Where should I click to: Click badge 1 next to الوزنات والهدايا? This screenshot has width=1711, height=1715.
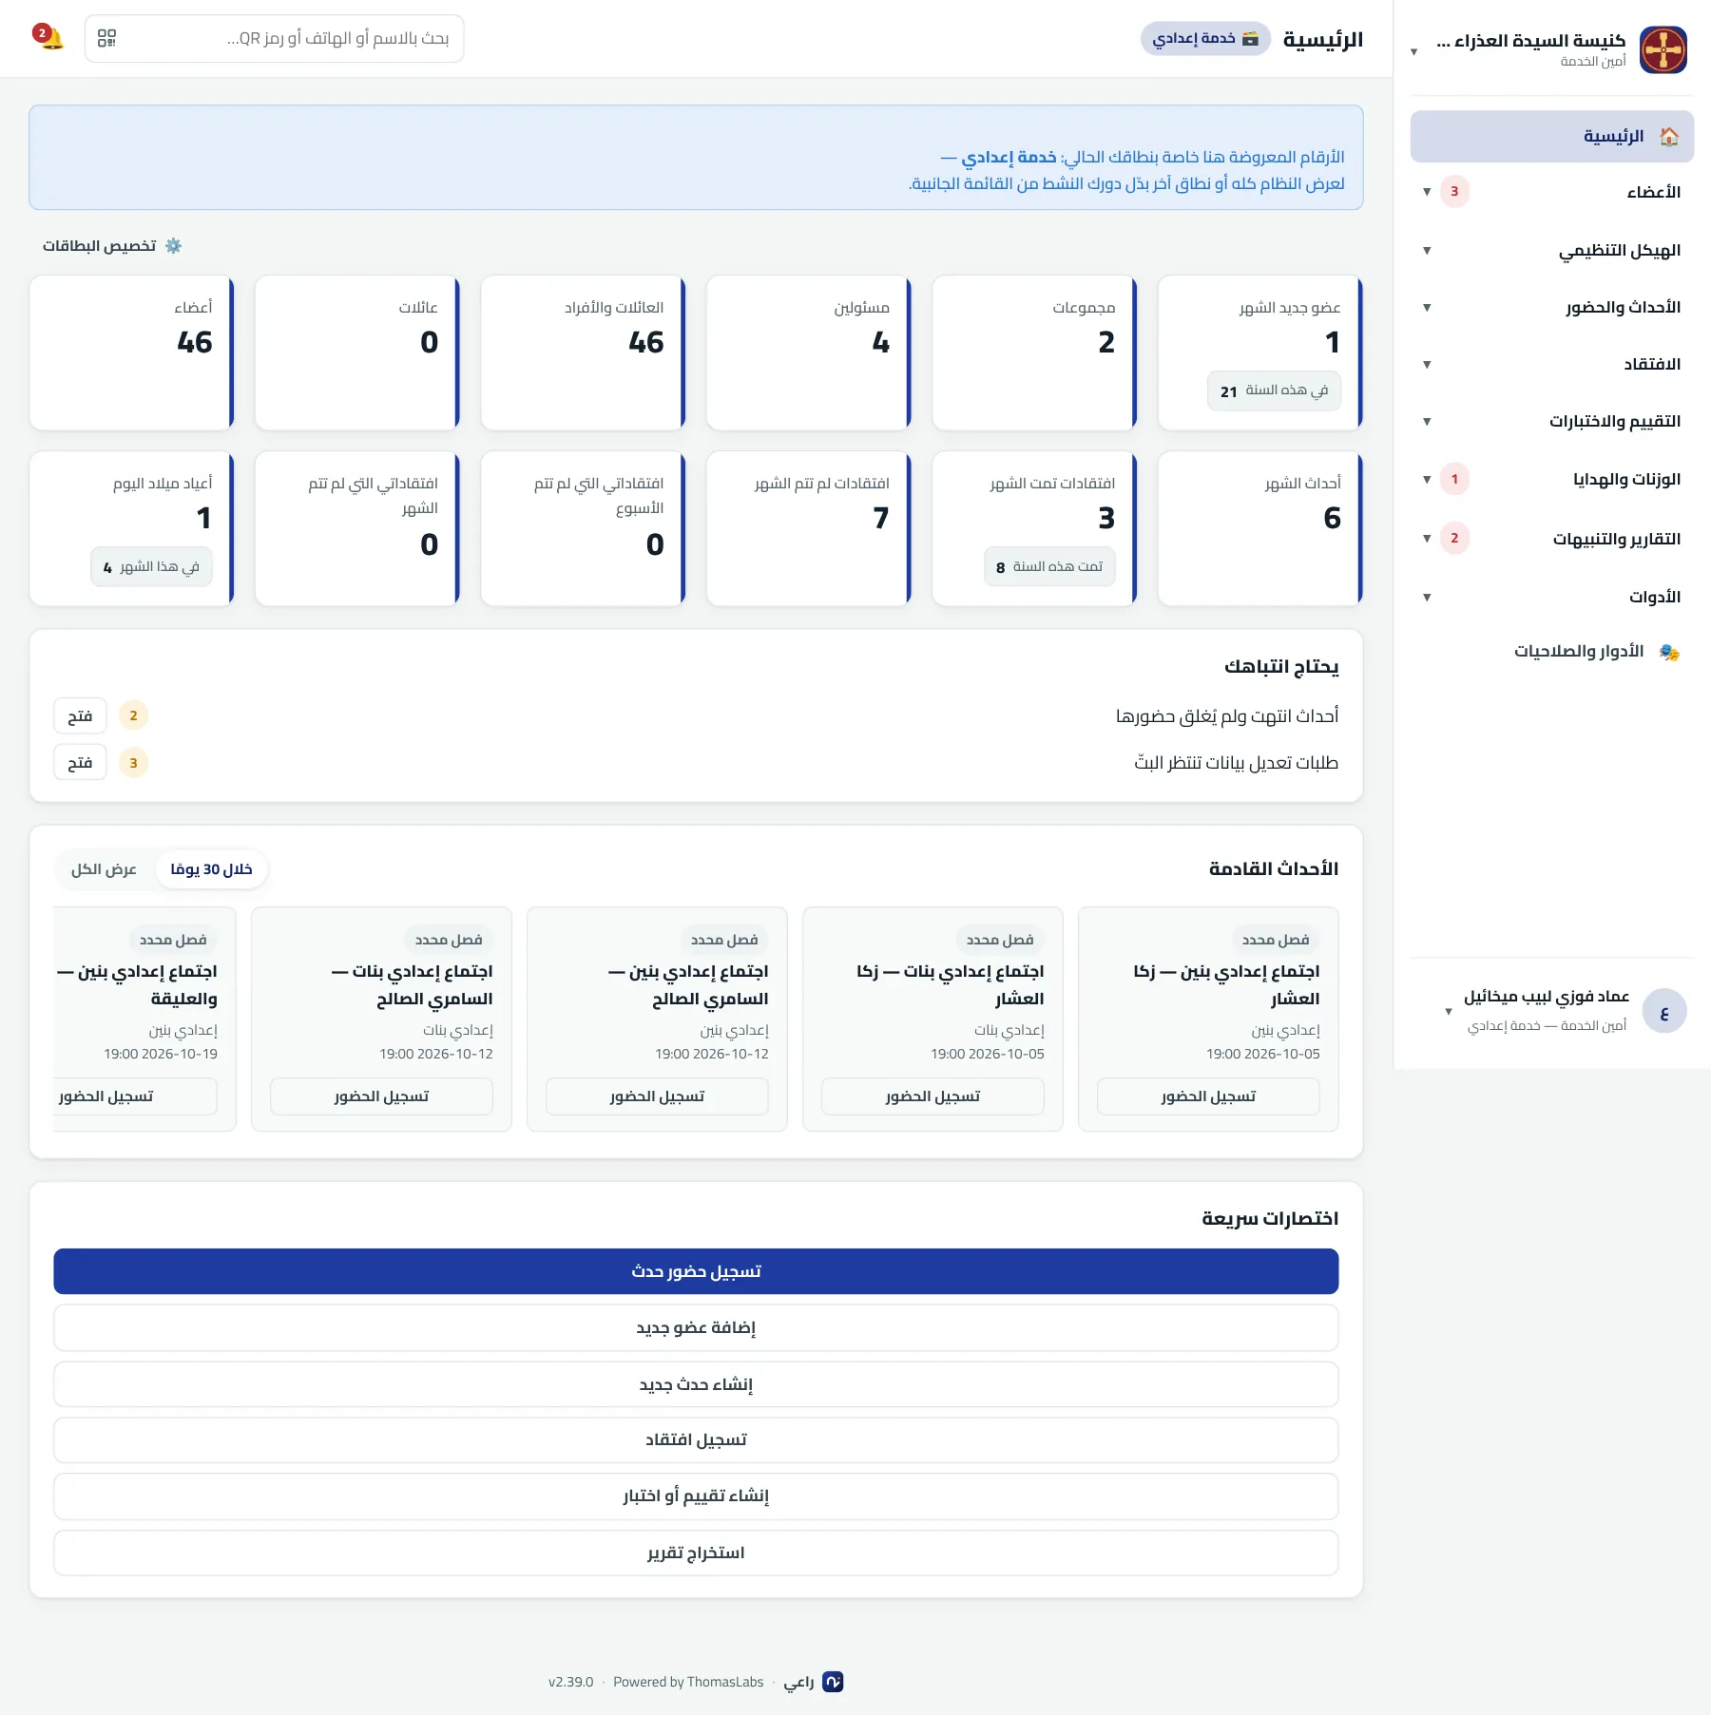(x=1454, y=480)
